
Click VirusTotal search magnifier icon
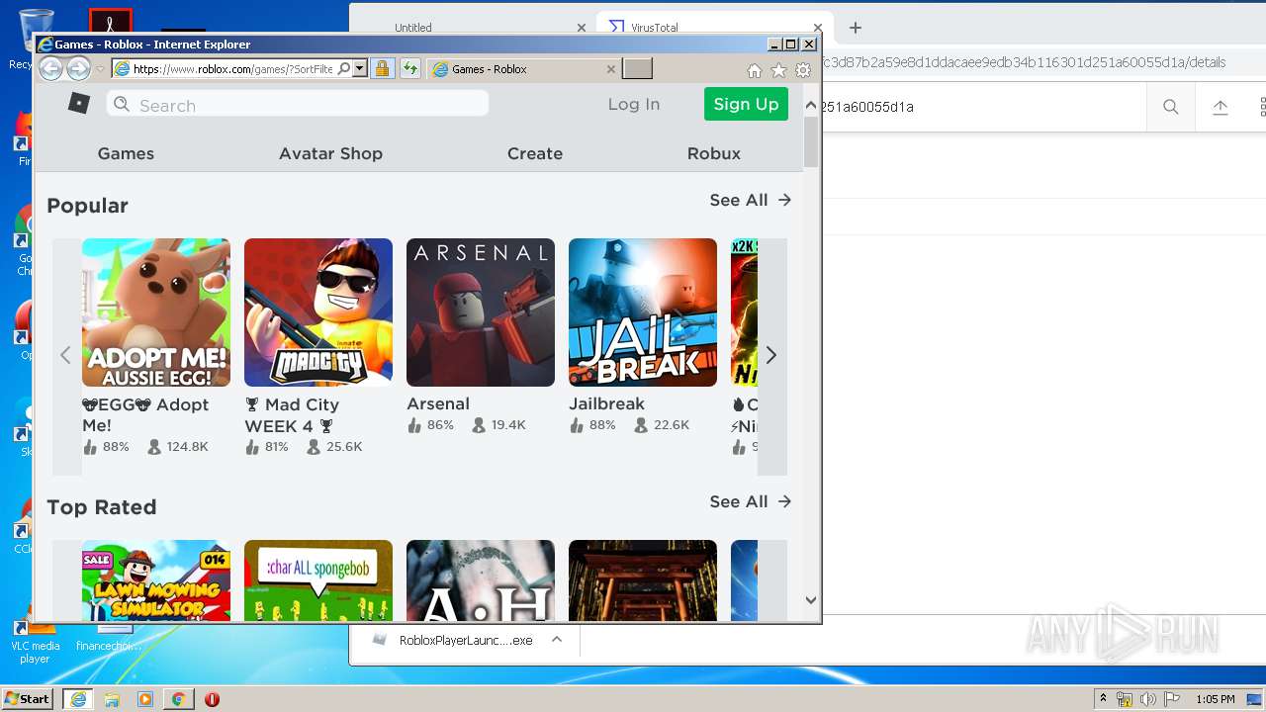[1170, 107]
